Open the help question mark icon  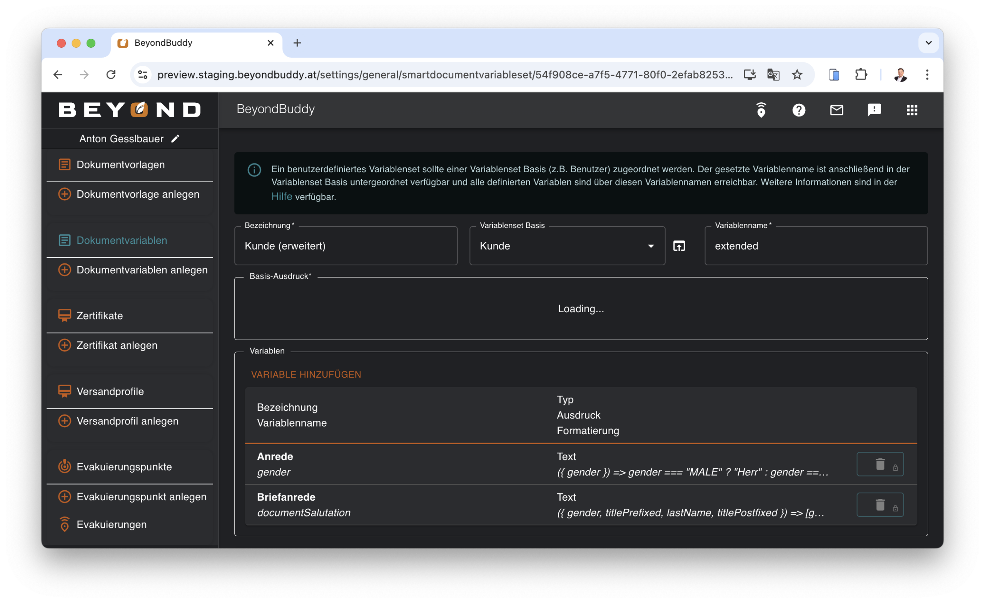pyautogui.click(x=798, y=110)
